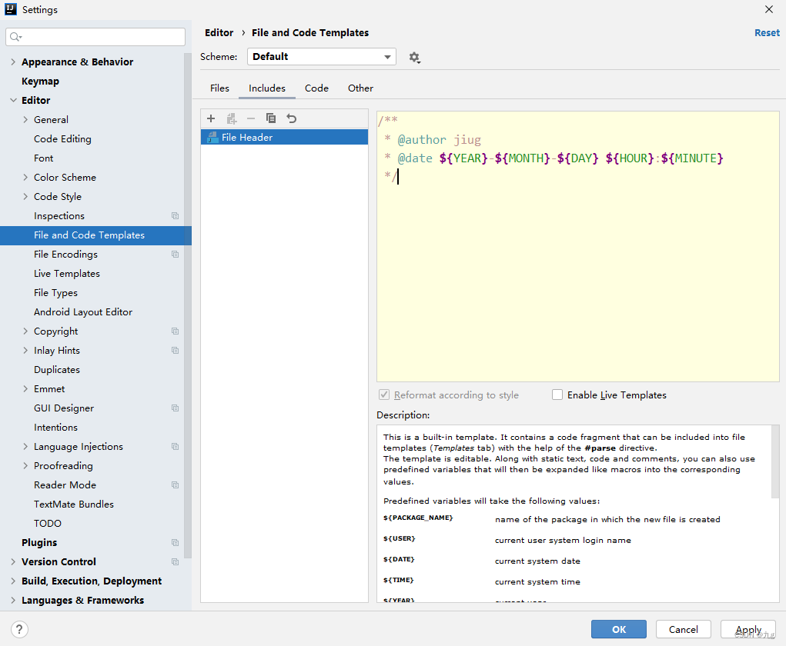Image resolution: width=786 pixels, height=646 pixels.
Task: Expand the Code Style node
Action: 25,197
